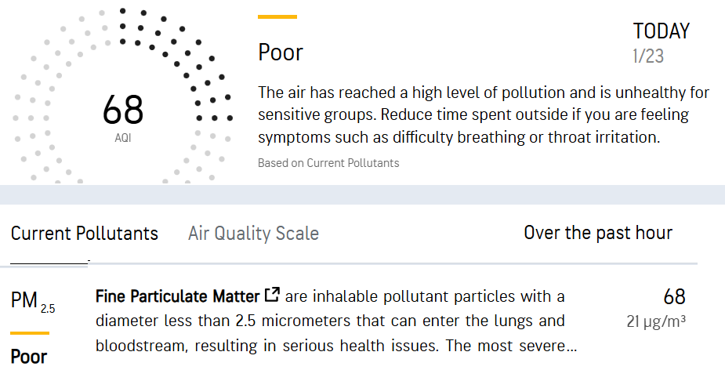Image resolution: width=725 pixels, height=370 pixels.
Task: Click the TODAY label
Action: click(661, 31)
